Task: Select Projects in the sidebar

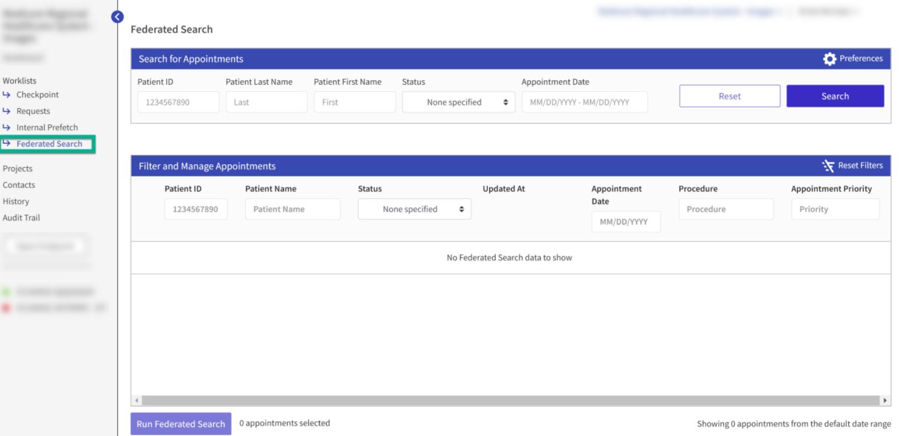Action: pos(18,168)
